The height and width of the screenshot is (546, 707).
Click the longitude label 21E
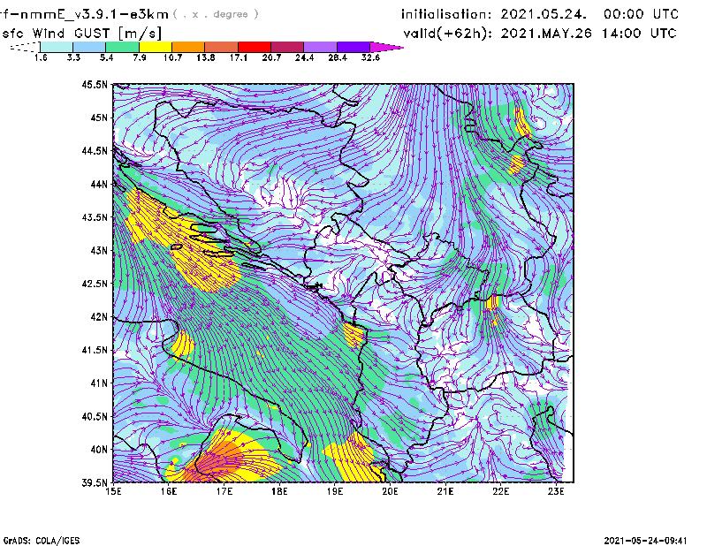(x=445, y=491)
